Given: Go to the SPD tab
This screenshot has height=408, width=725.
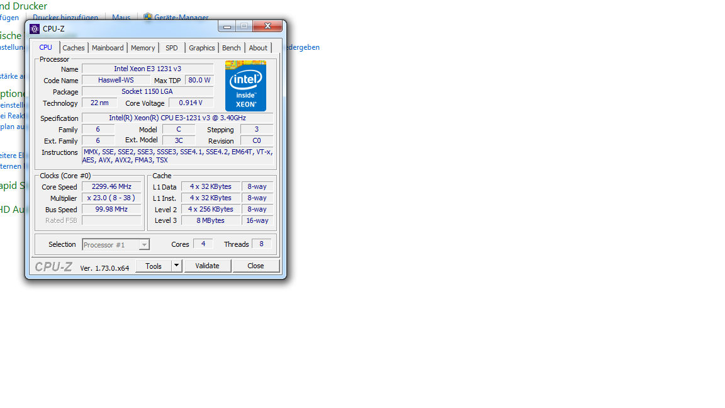Looking at the screenshot, I should tap(172, 48).
